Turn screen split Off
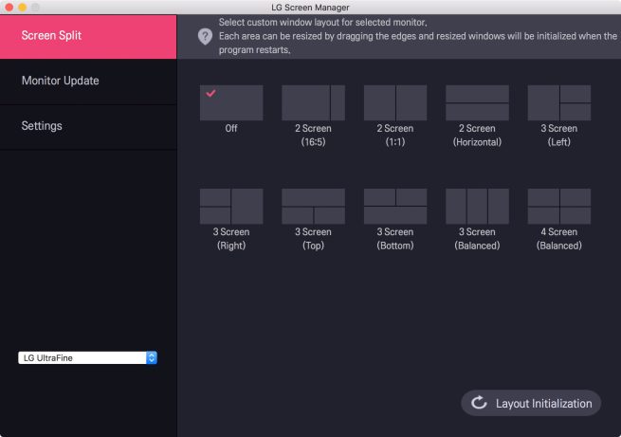The height and width of the screenshot is (437, 621). (231, 102)
